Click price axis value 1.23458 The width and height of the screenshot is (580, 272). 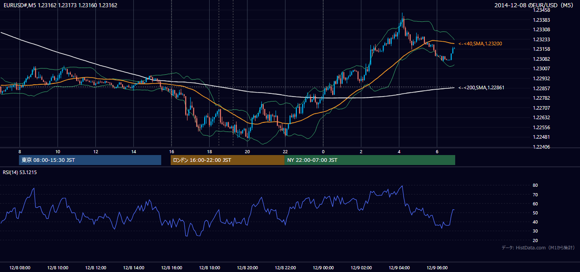pos(541,10)
